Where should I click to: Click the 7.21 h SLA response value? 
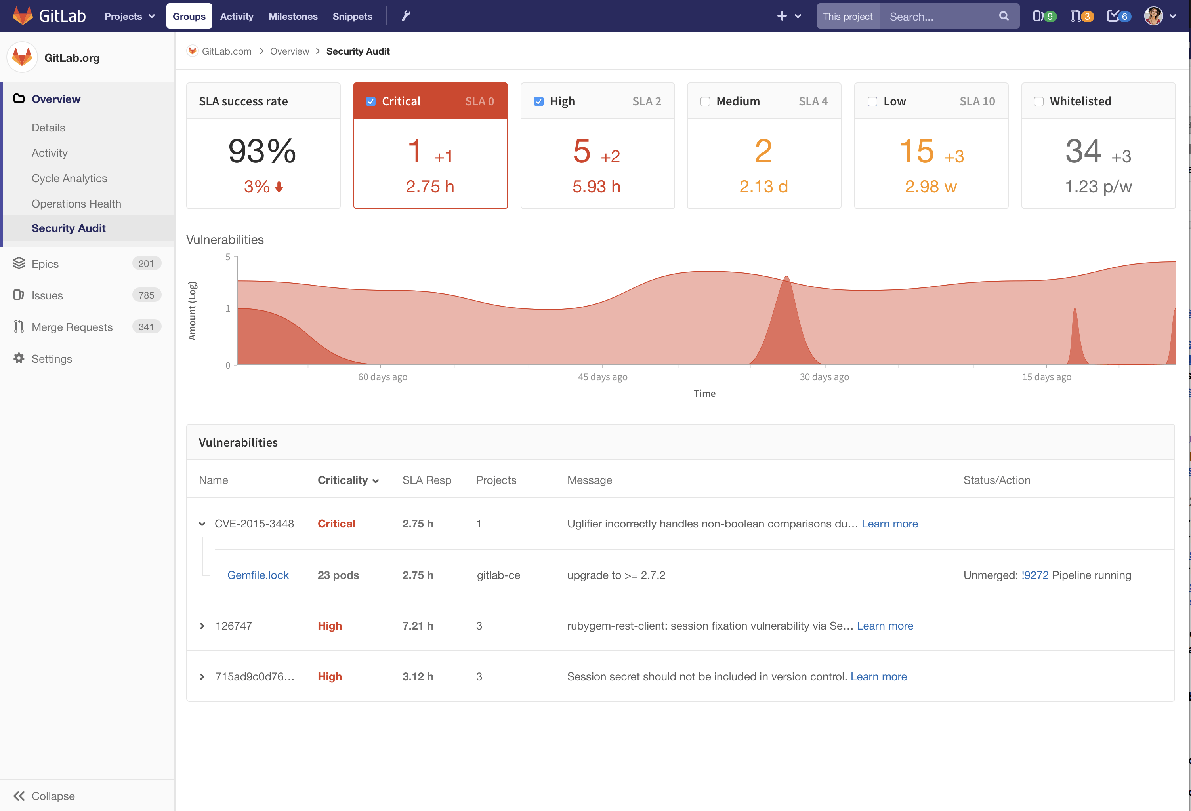[x=418, y=626]
